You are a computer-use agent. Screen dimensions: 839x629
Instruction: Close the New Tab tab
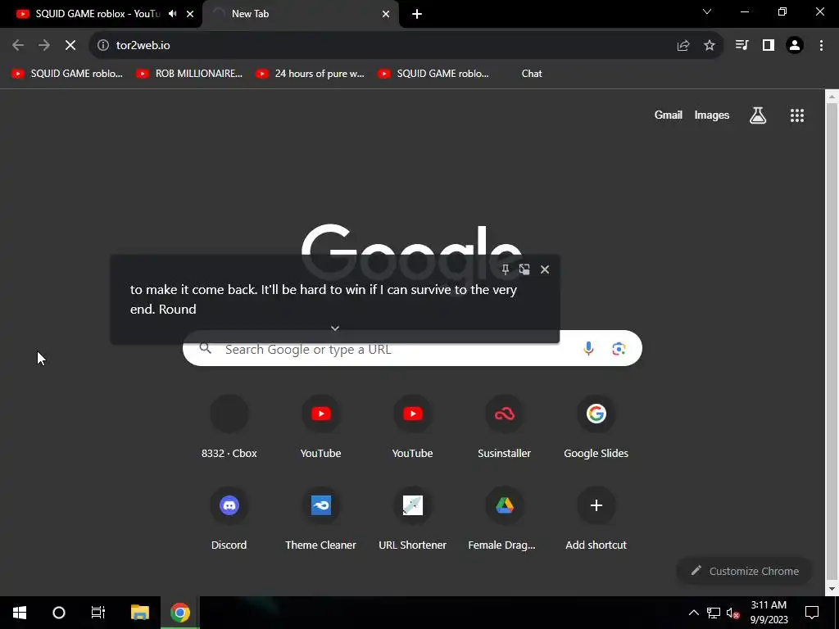coord(386,14)
